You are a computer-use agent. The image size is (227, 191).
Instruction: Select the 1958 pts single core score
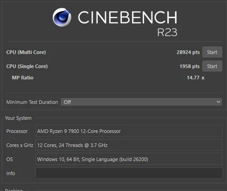coord(189,66)
